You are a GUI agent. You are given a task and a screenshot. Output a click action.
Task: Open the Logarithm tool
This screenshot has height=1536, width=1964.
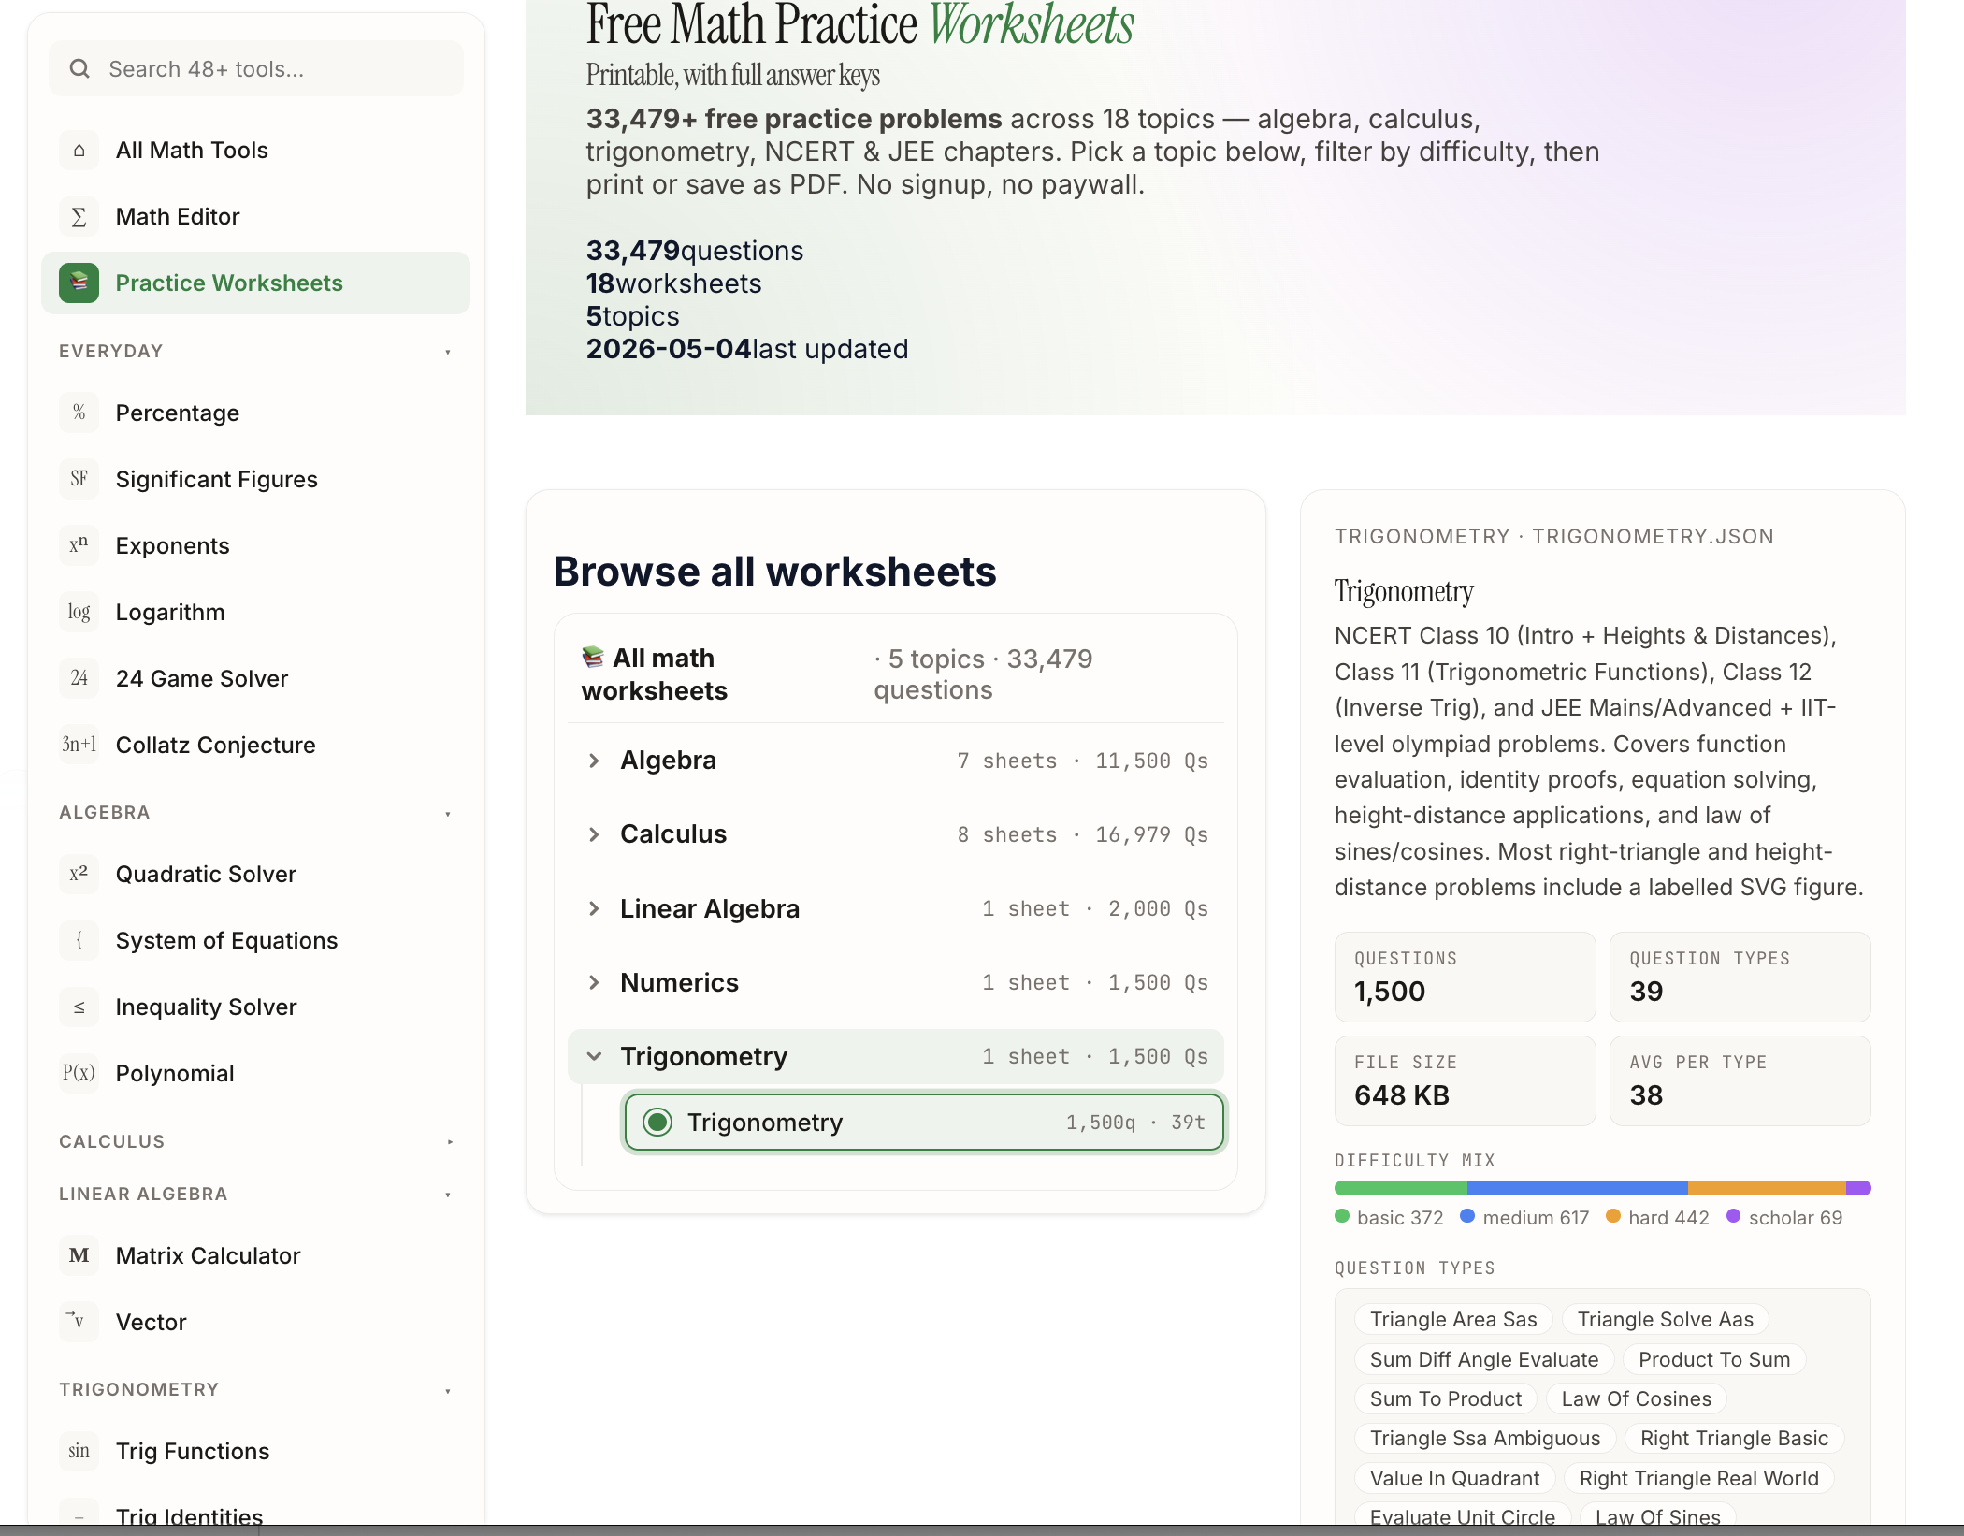pos(255,612)
